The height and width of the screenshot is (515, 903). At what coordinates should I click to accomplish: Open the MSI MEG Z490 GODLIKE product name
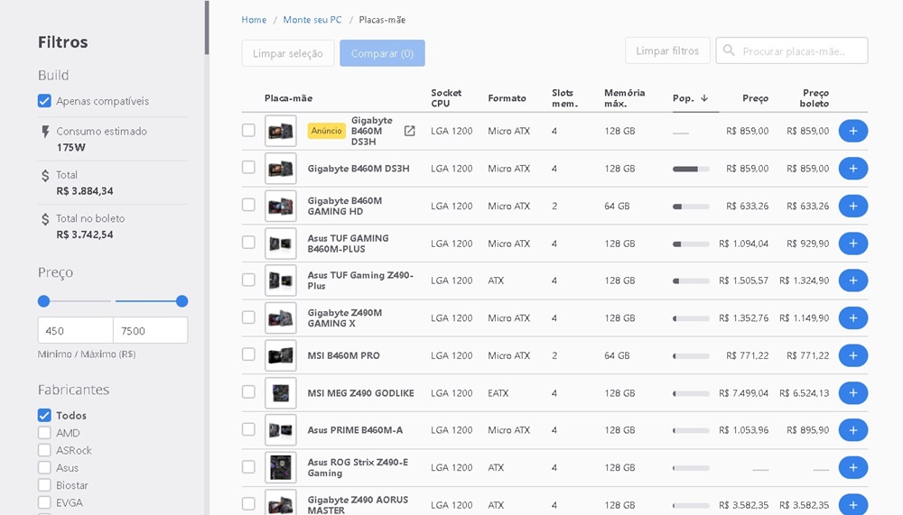[360, 393]
